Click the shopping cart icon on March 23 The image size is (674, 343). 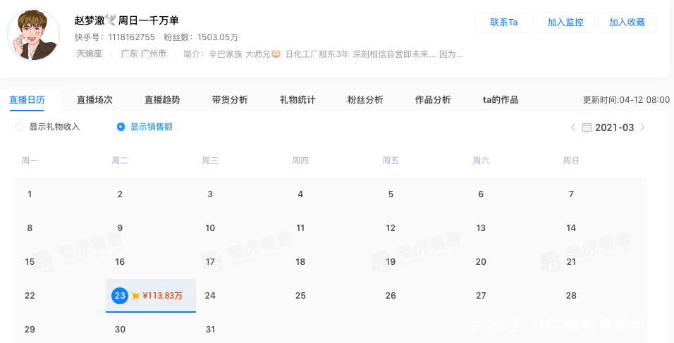[x=135, y=296]
